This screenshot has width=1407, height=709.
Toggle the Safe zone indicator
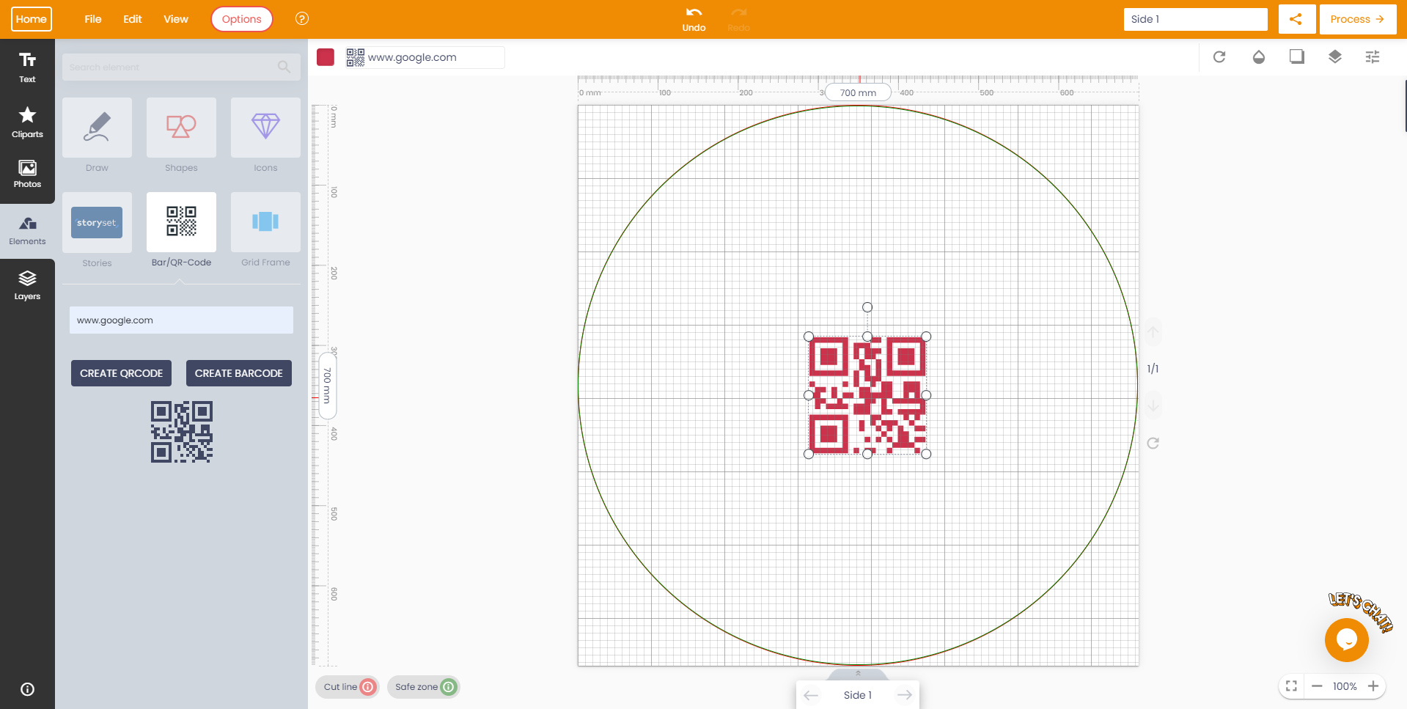(x=424, y=687)
